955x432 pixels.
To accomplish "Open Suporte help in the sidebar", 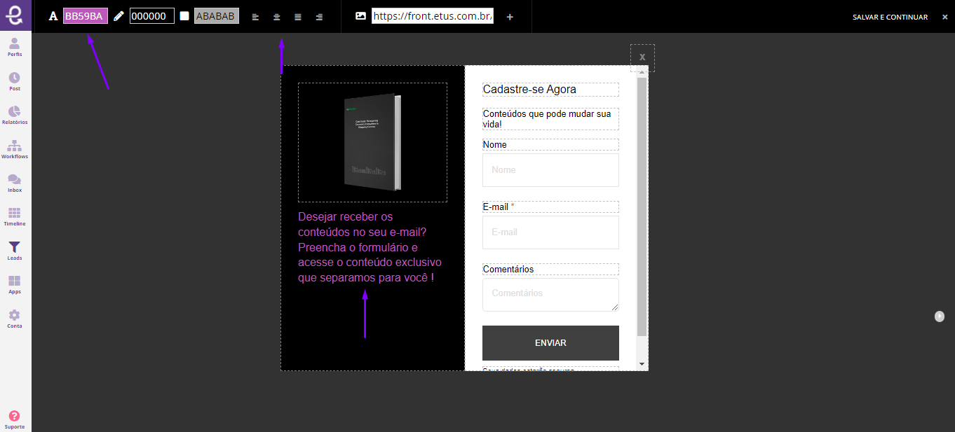I will [x=15, y=419].
